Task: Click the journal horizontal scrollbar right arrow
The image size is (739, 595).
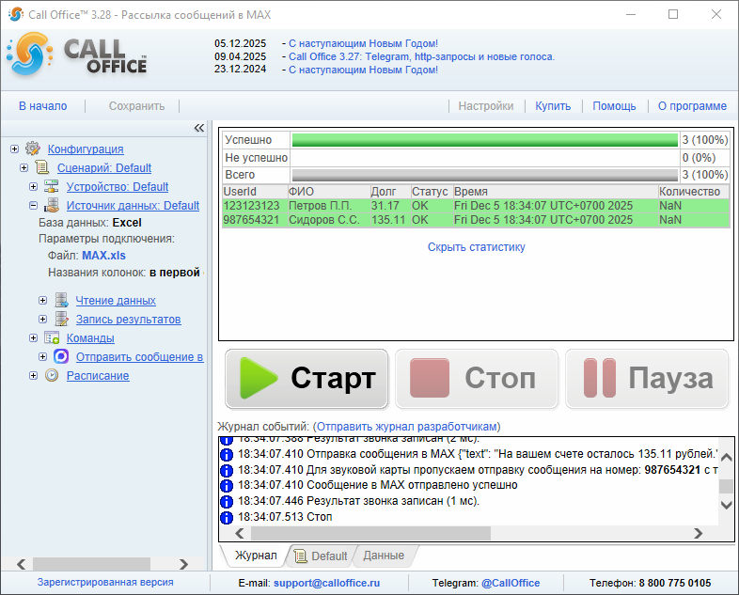Action: pos(699,533)
